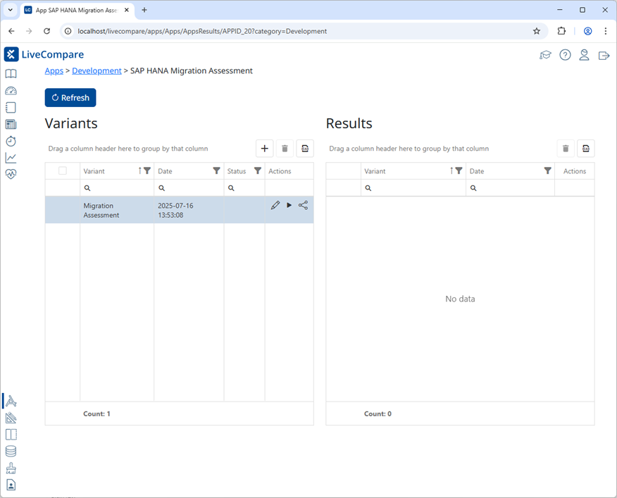
Task: Click the delete trash icon above Results grid
Action: [x=566, y=148]
